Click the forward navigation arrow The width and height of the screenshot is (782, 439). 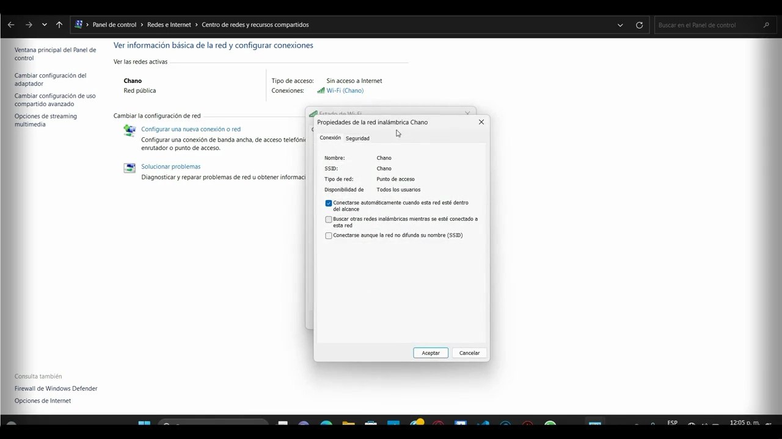29,25
